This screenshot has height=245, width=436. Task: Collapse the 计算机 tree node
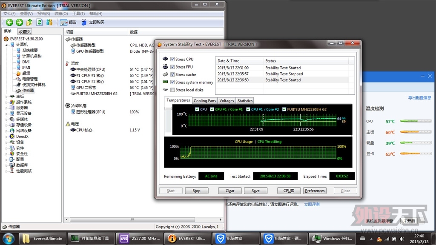7,45
